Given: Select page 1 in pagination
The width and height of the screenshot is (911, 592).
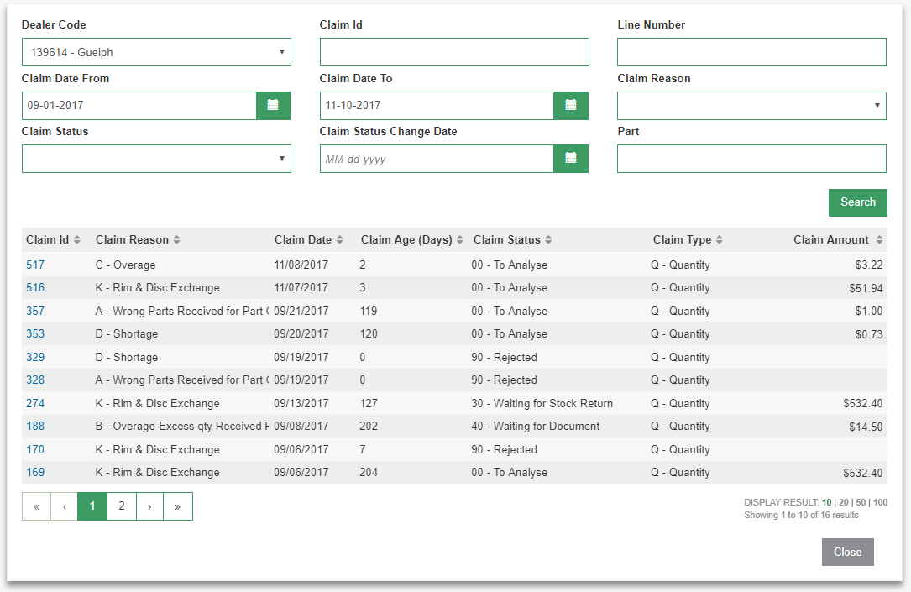Looking at the screenshot, I should pyautogui.click(x=92, y=506).
